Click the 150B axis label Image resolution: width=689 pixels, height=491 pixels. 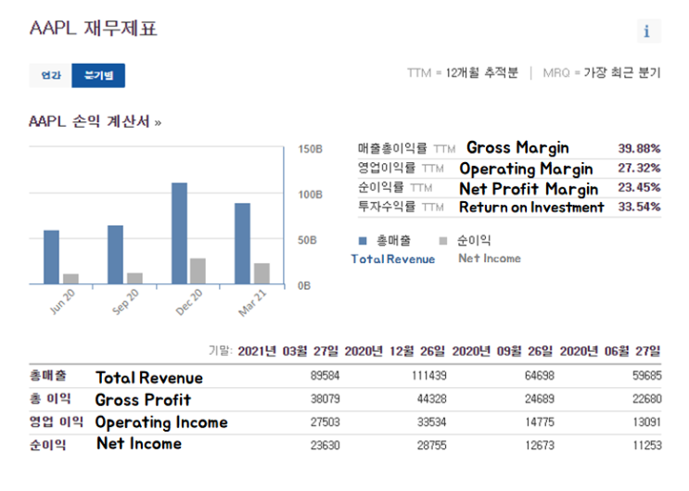[x=311, y=149]
